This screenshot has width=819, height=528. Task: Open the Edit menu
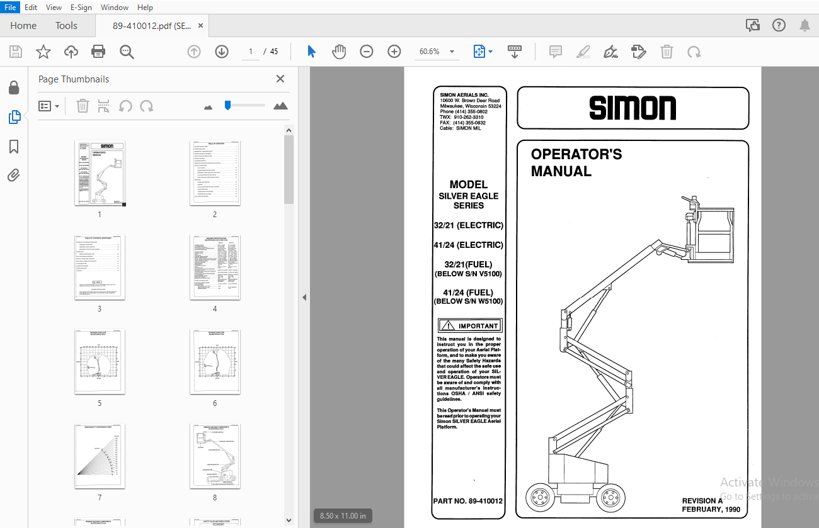click(x=31, y=7)
